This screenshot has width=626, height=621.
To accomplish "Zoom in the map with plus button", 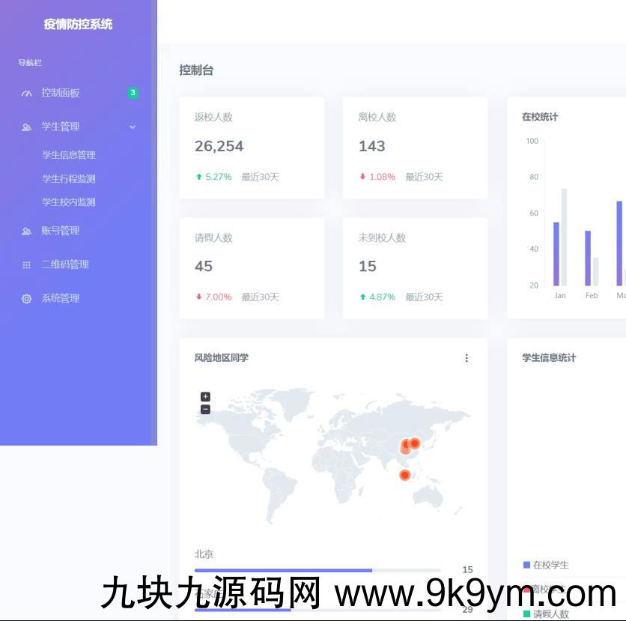I will coord(205,397).
